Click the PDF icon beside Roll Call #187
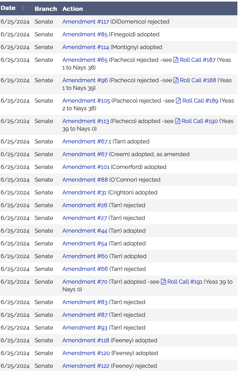This screenshot has height=371, width=238. [176, 60]
